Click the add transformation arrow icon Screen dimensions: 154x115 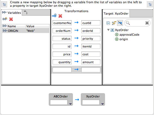(x=54, y=16)
